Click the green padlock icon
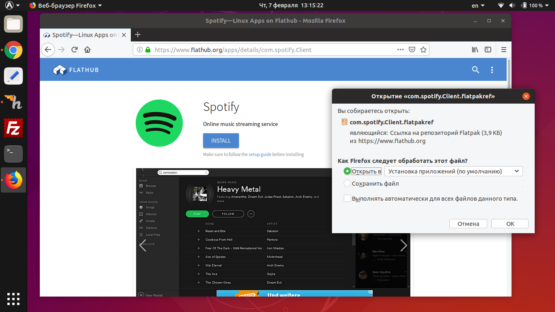 (148, 50)
